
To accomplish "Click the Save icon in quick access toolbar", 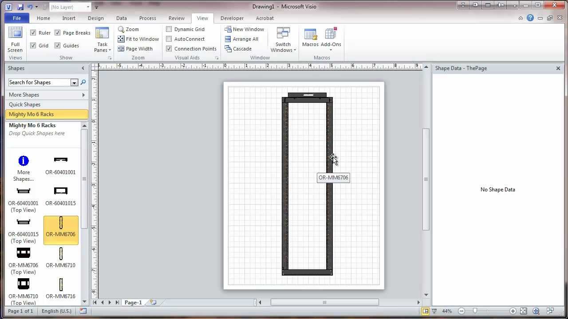I will pos(20,7).
